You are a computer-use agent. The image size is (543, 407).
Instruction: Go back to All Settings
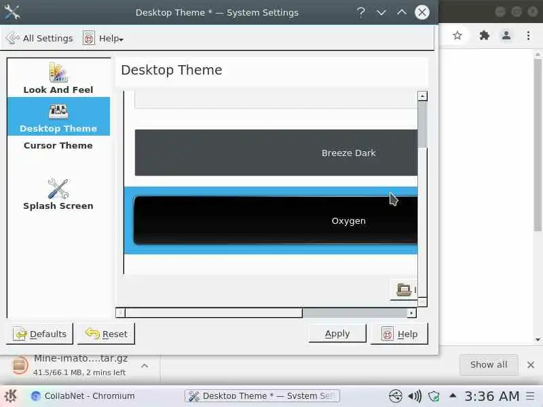[x=39, y=38]
